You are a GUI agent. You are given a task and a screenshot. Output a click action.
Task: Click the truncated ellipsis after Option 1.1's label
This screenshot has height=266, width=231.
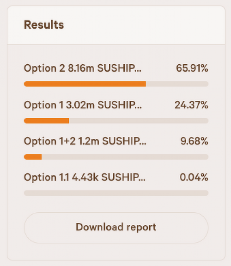coord(142,180)
